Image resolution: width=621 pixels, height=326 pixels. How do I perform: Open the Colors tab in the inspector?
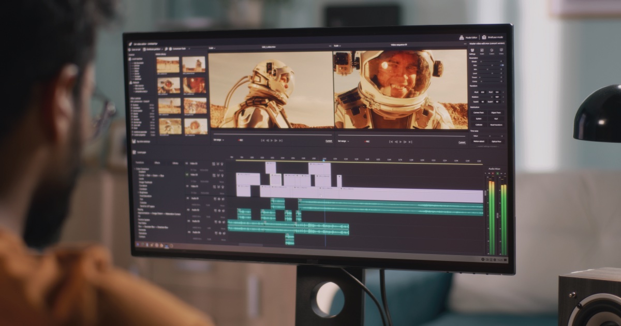click(492, 51)
